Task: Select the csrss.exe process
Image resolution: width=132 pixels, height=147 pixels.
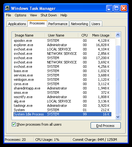Action: click(62, 84)
